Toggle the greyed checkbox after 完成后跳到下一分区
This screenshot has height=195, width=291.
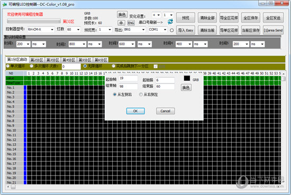[156, 66]
